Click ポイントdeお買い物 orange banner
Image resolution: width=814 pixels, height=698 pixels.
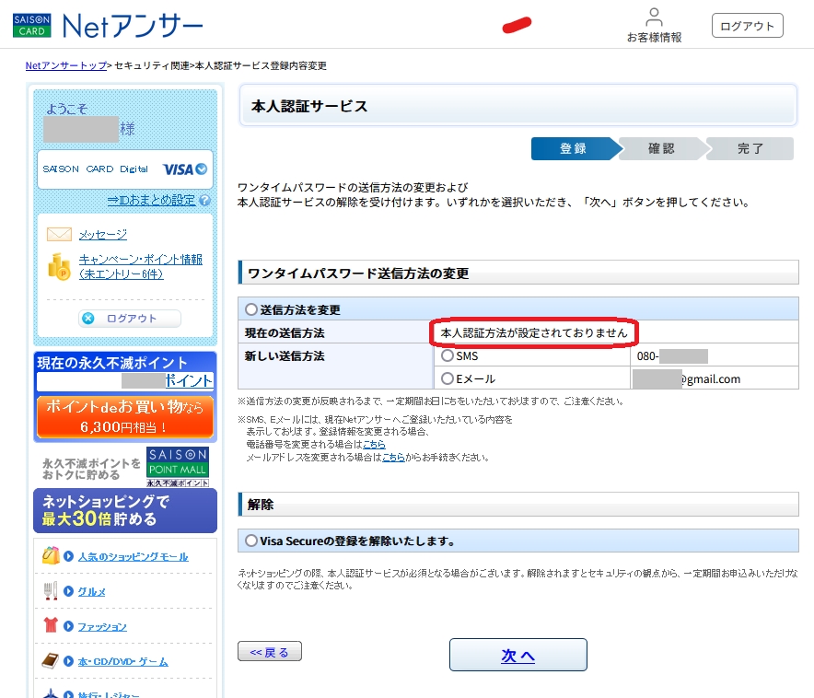(125, 417)
